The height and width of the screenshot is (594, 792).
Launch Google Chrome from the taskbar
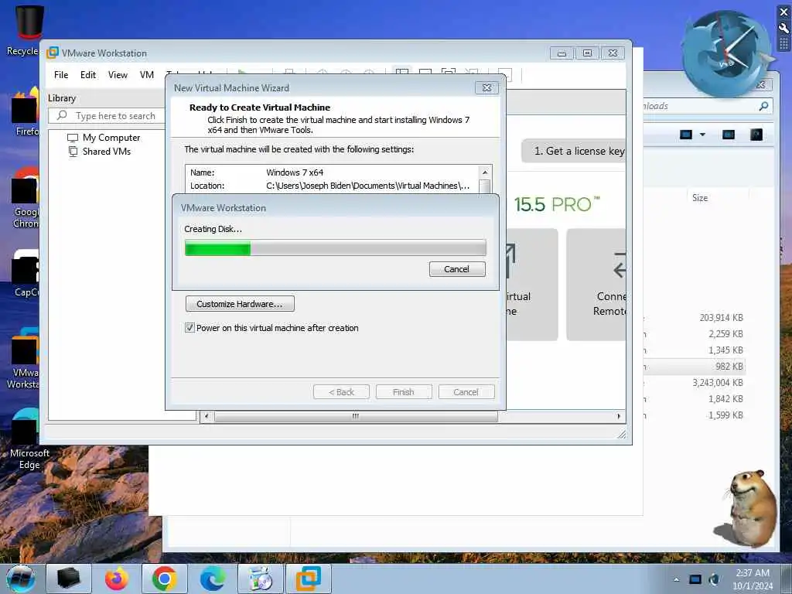165,579
